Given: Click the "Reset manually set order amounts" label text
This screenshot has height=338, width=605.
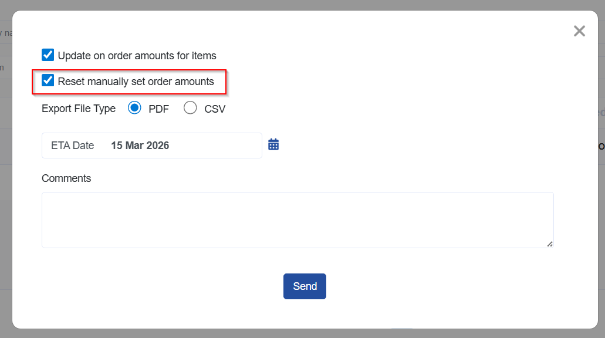Looking at the screenshot, I should 136,82.
